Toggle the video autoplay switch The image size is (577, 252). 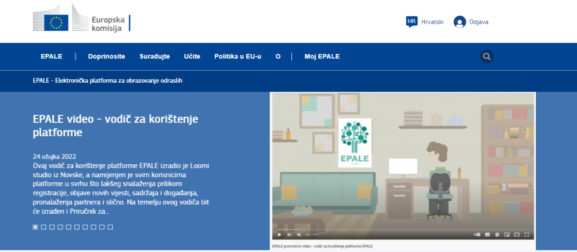[477, 235]
